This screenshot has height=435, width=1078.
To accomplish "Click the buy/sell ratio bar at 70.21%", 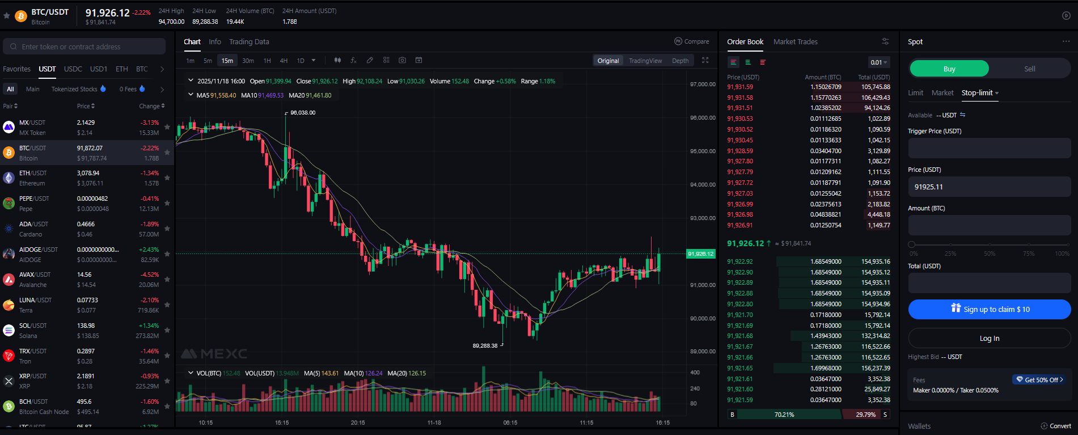I will click(784, 415).
